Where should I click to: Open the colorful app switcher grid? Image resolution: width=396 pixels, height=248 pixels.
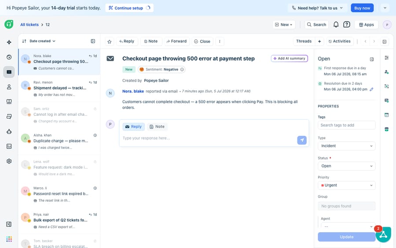[9, 239]
